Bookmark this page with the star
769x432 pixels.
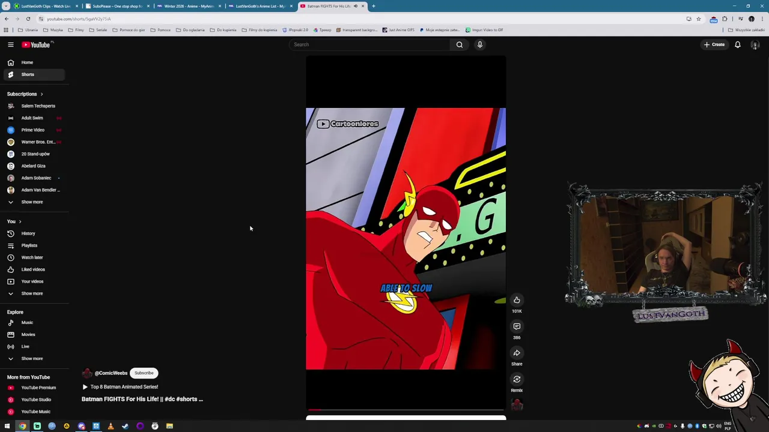click(x=698, y=19)
